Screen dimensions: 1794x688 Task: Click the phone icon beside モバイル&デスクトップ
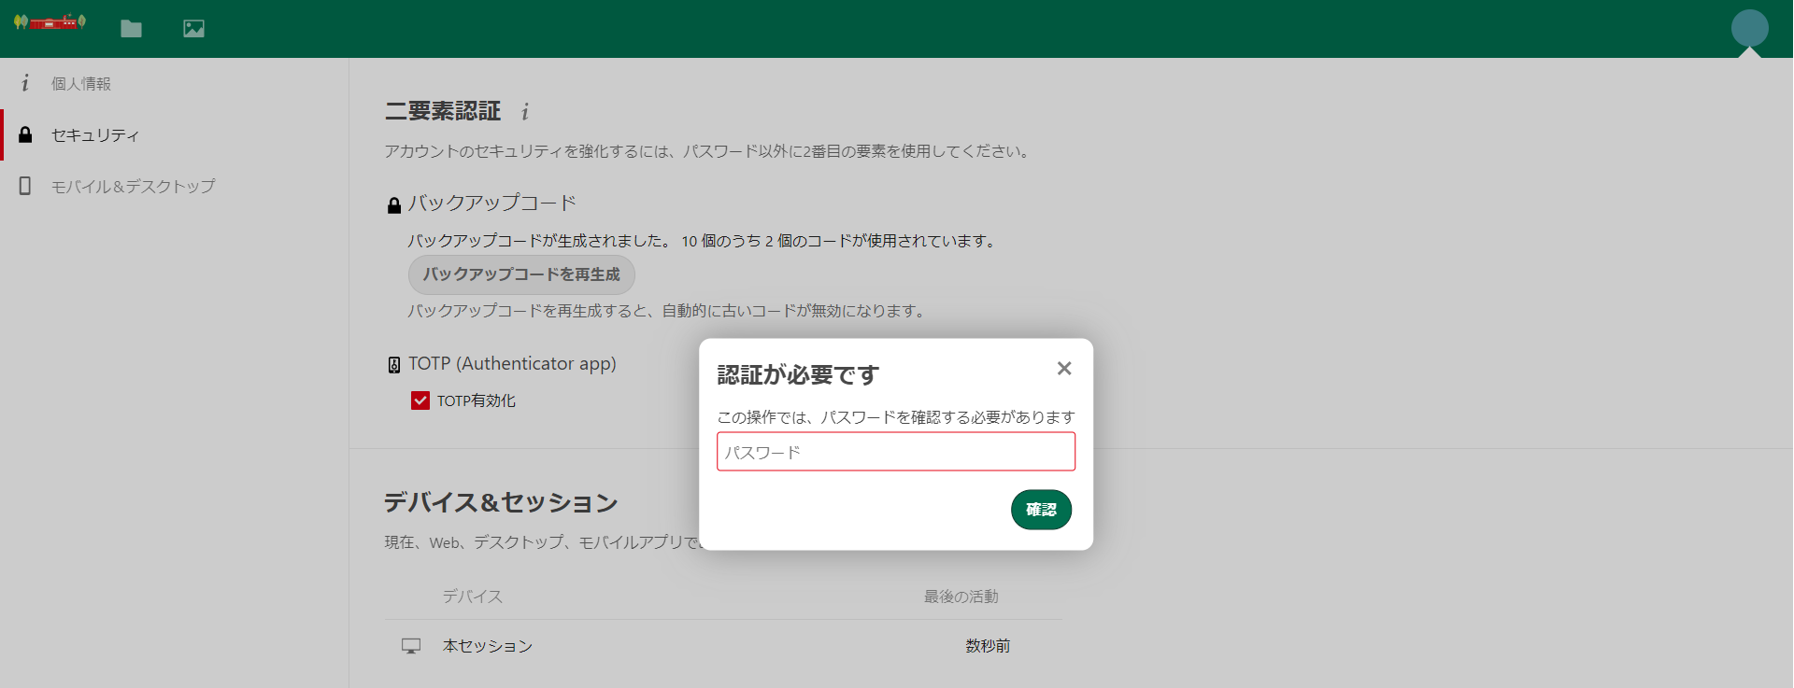point(25,186)
